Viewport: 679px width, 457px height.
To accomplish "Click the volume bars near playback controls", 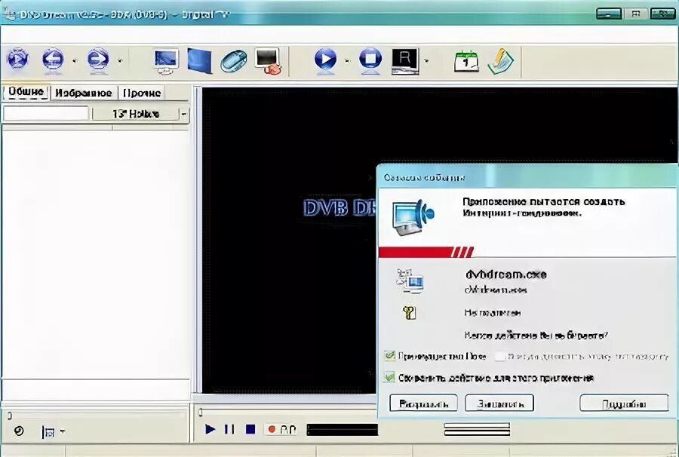I will click(477, 429).
